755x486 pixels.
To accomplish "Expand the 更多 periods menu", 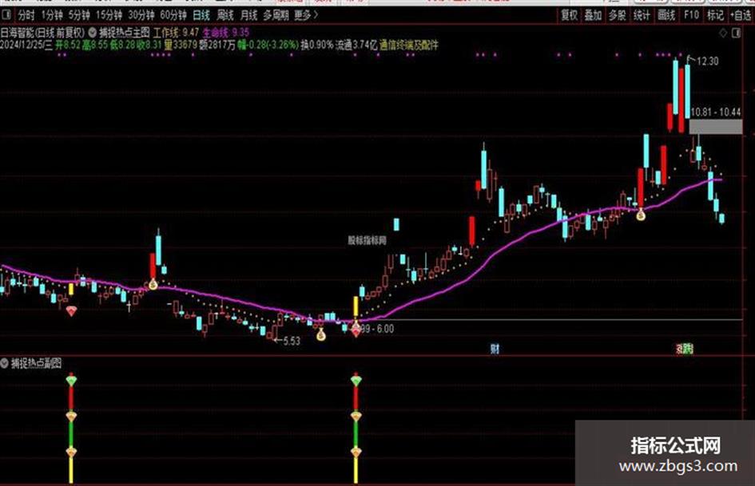I will coord(306,15).
